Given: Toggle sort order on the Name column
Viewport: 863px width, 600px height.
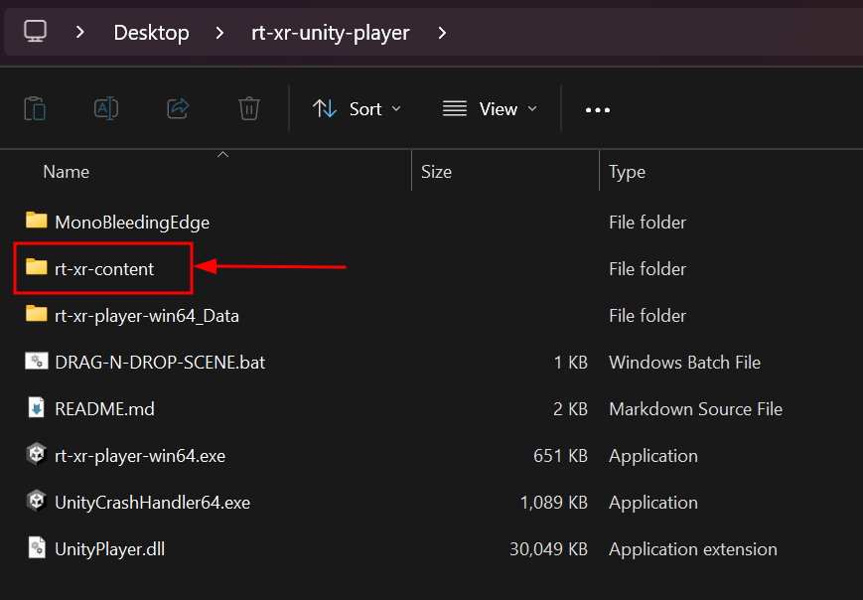Looking at the screenshot, I should (66, 171).
